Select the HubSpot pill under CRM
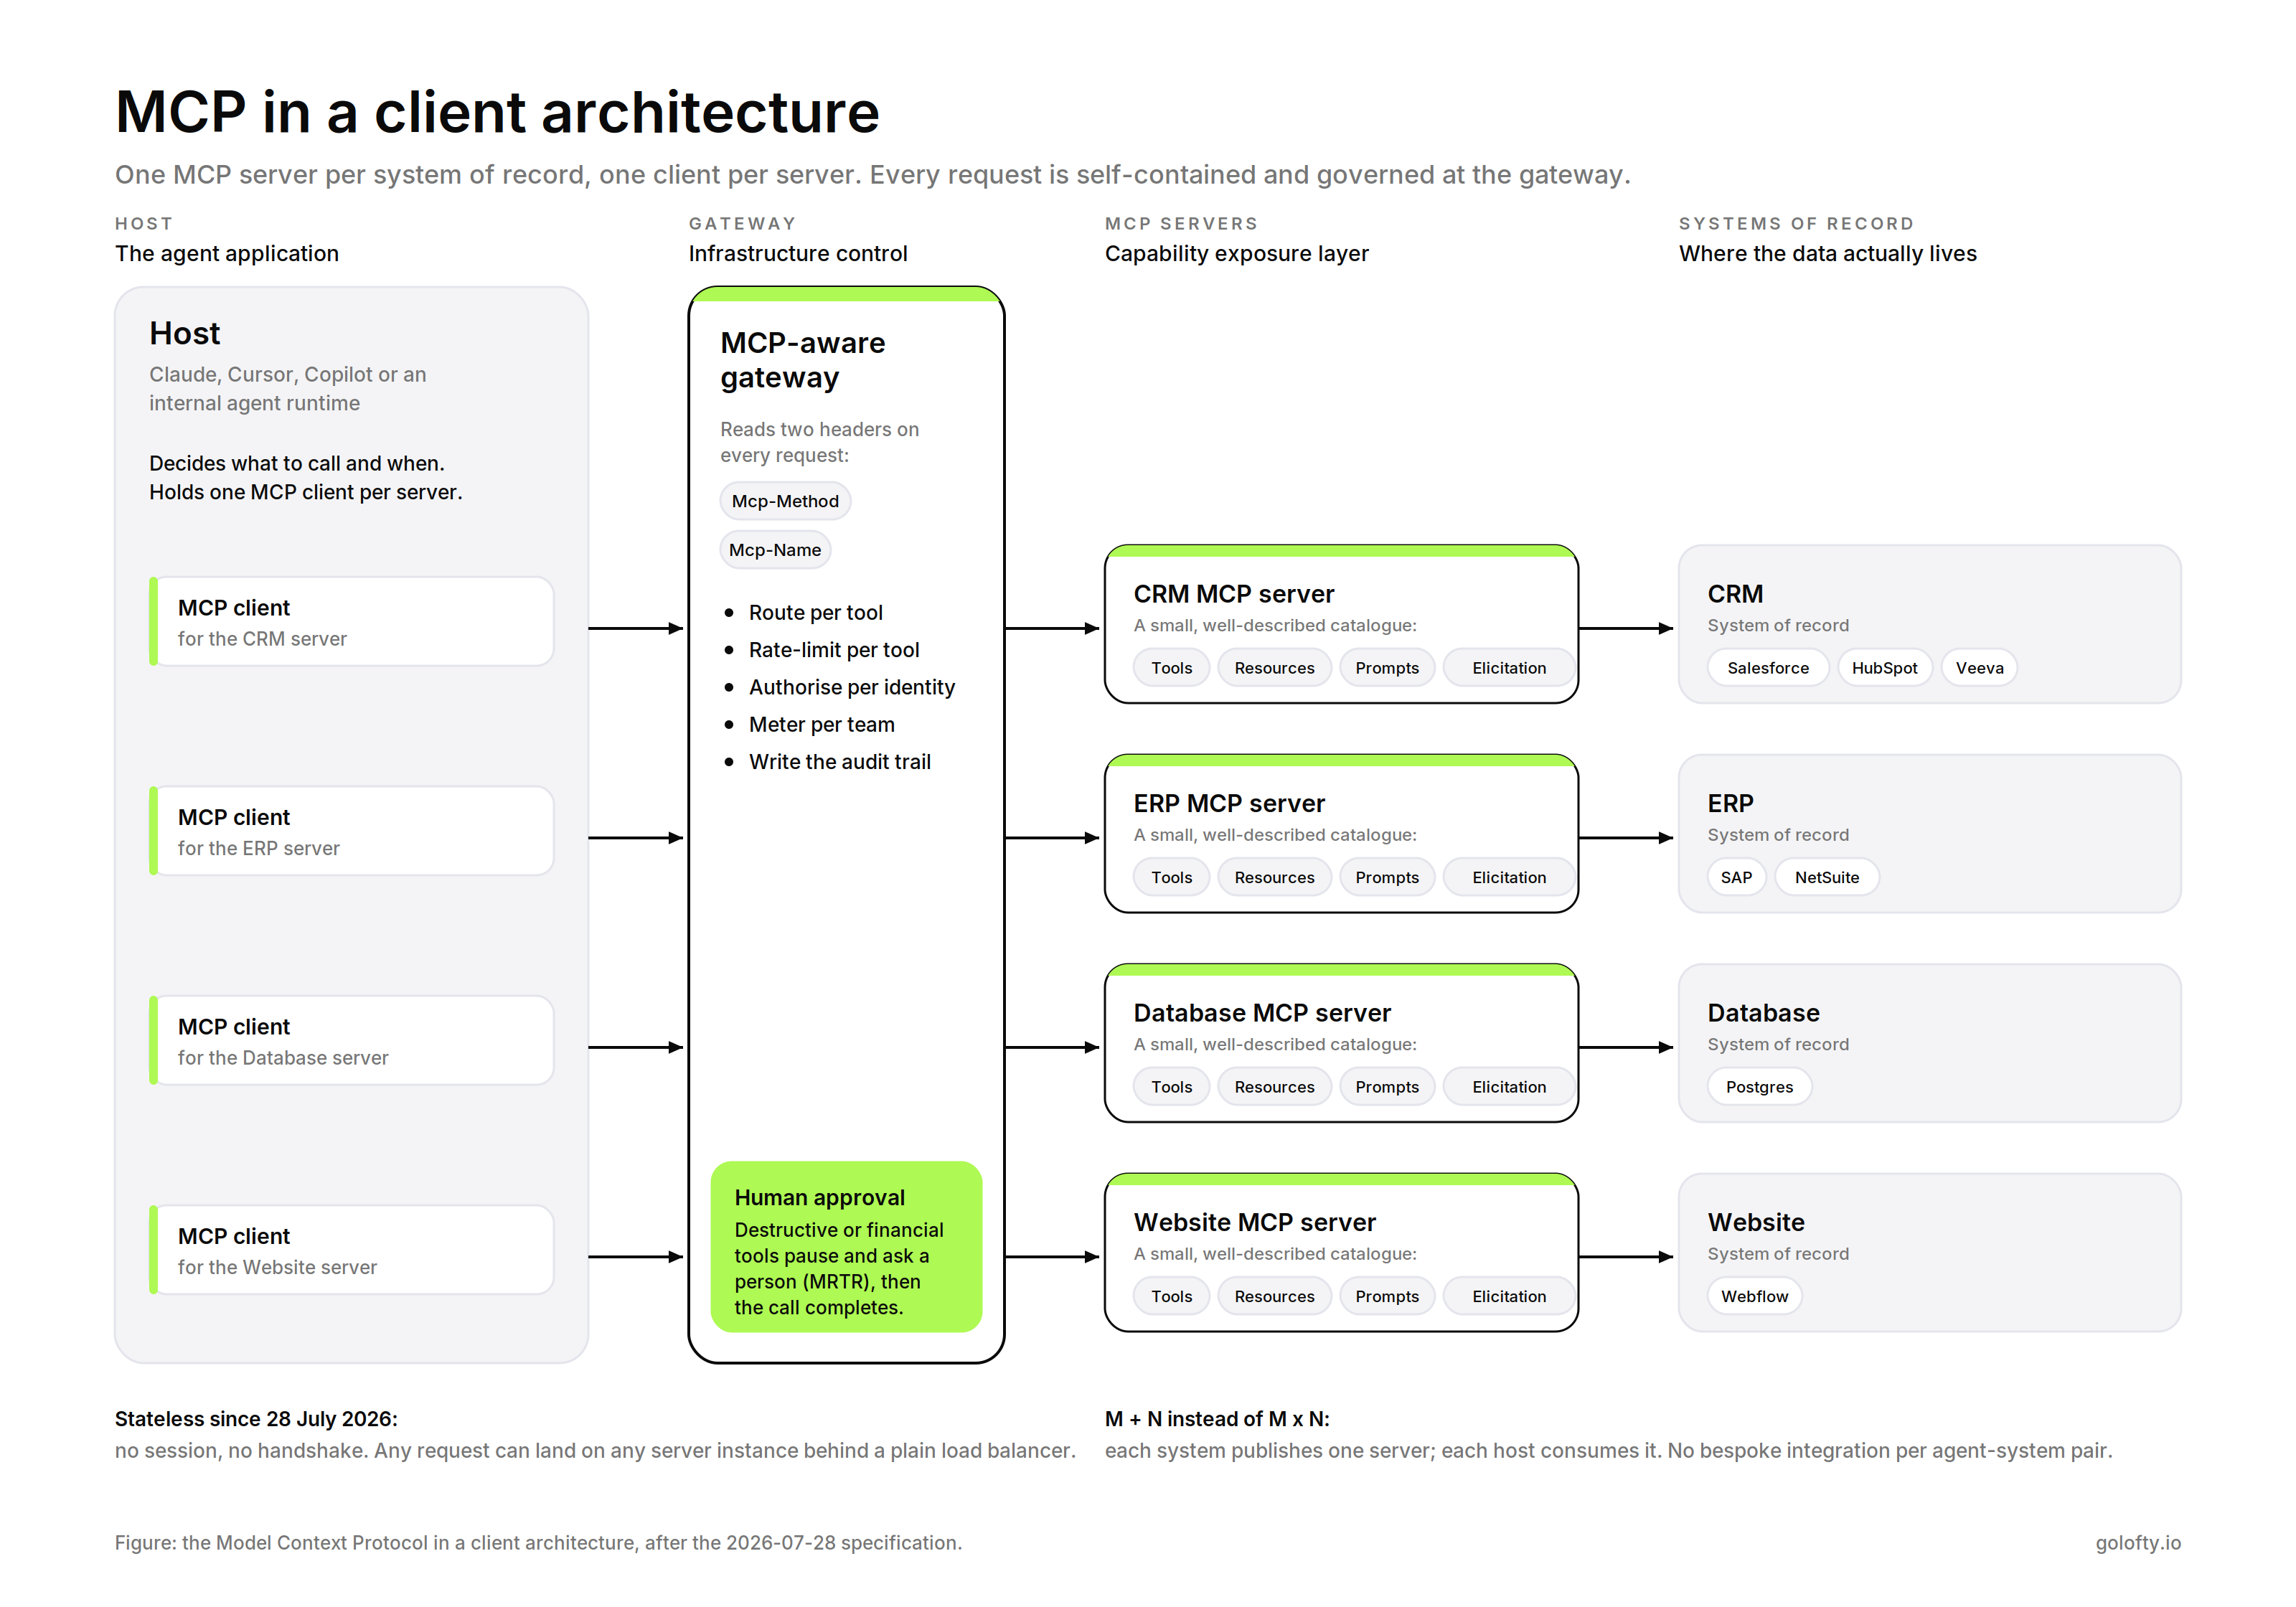 [1884, 668]
